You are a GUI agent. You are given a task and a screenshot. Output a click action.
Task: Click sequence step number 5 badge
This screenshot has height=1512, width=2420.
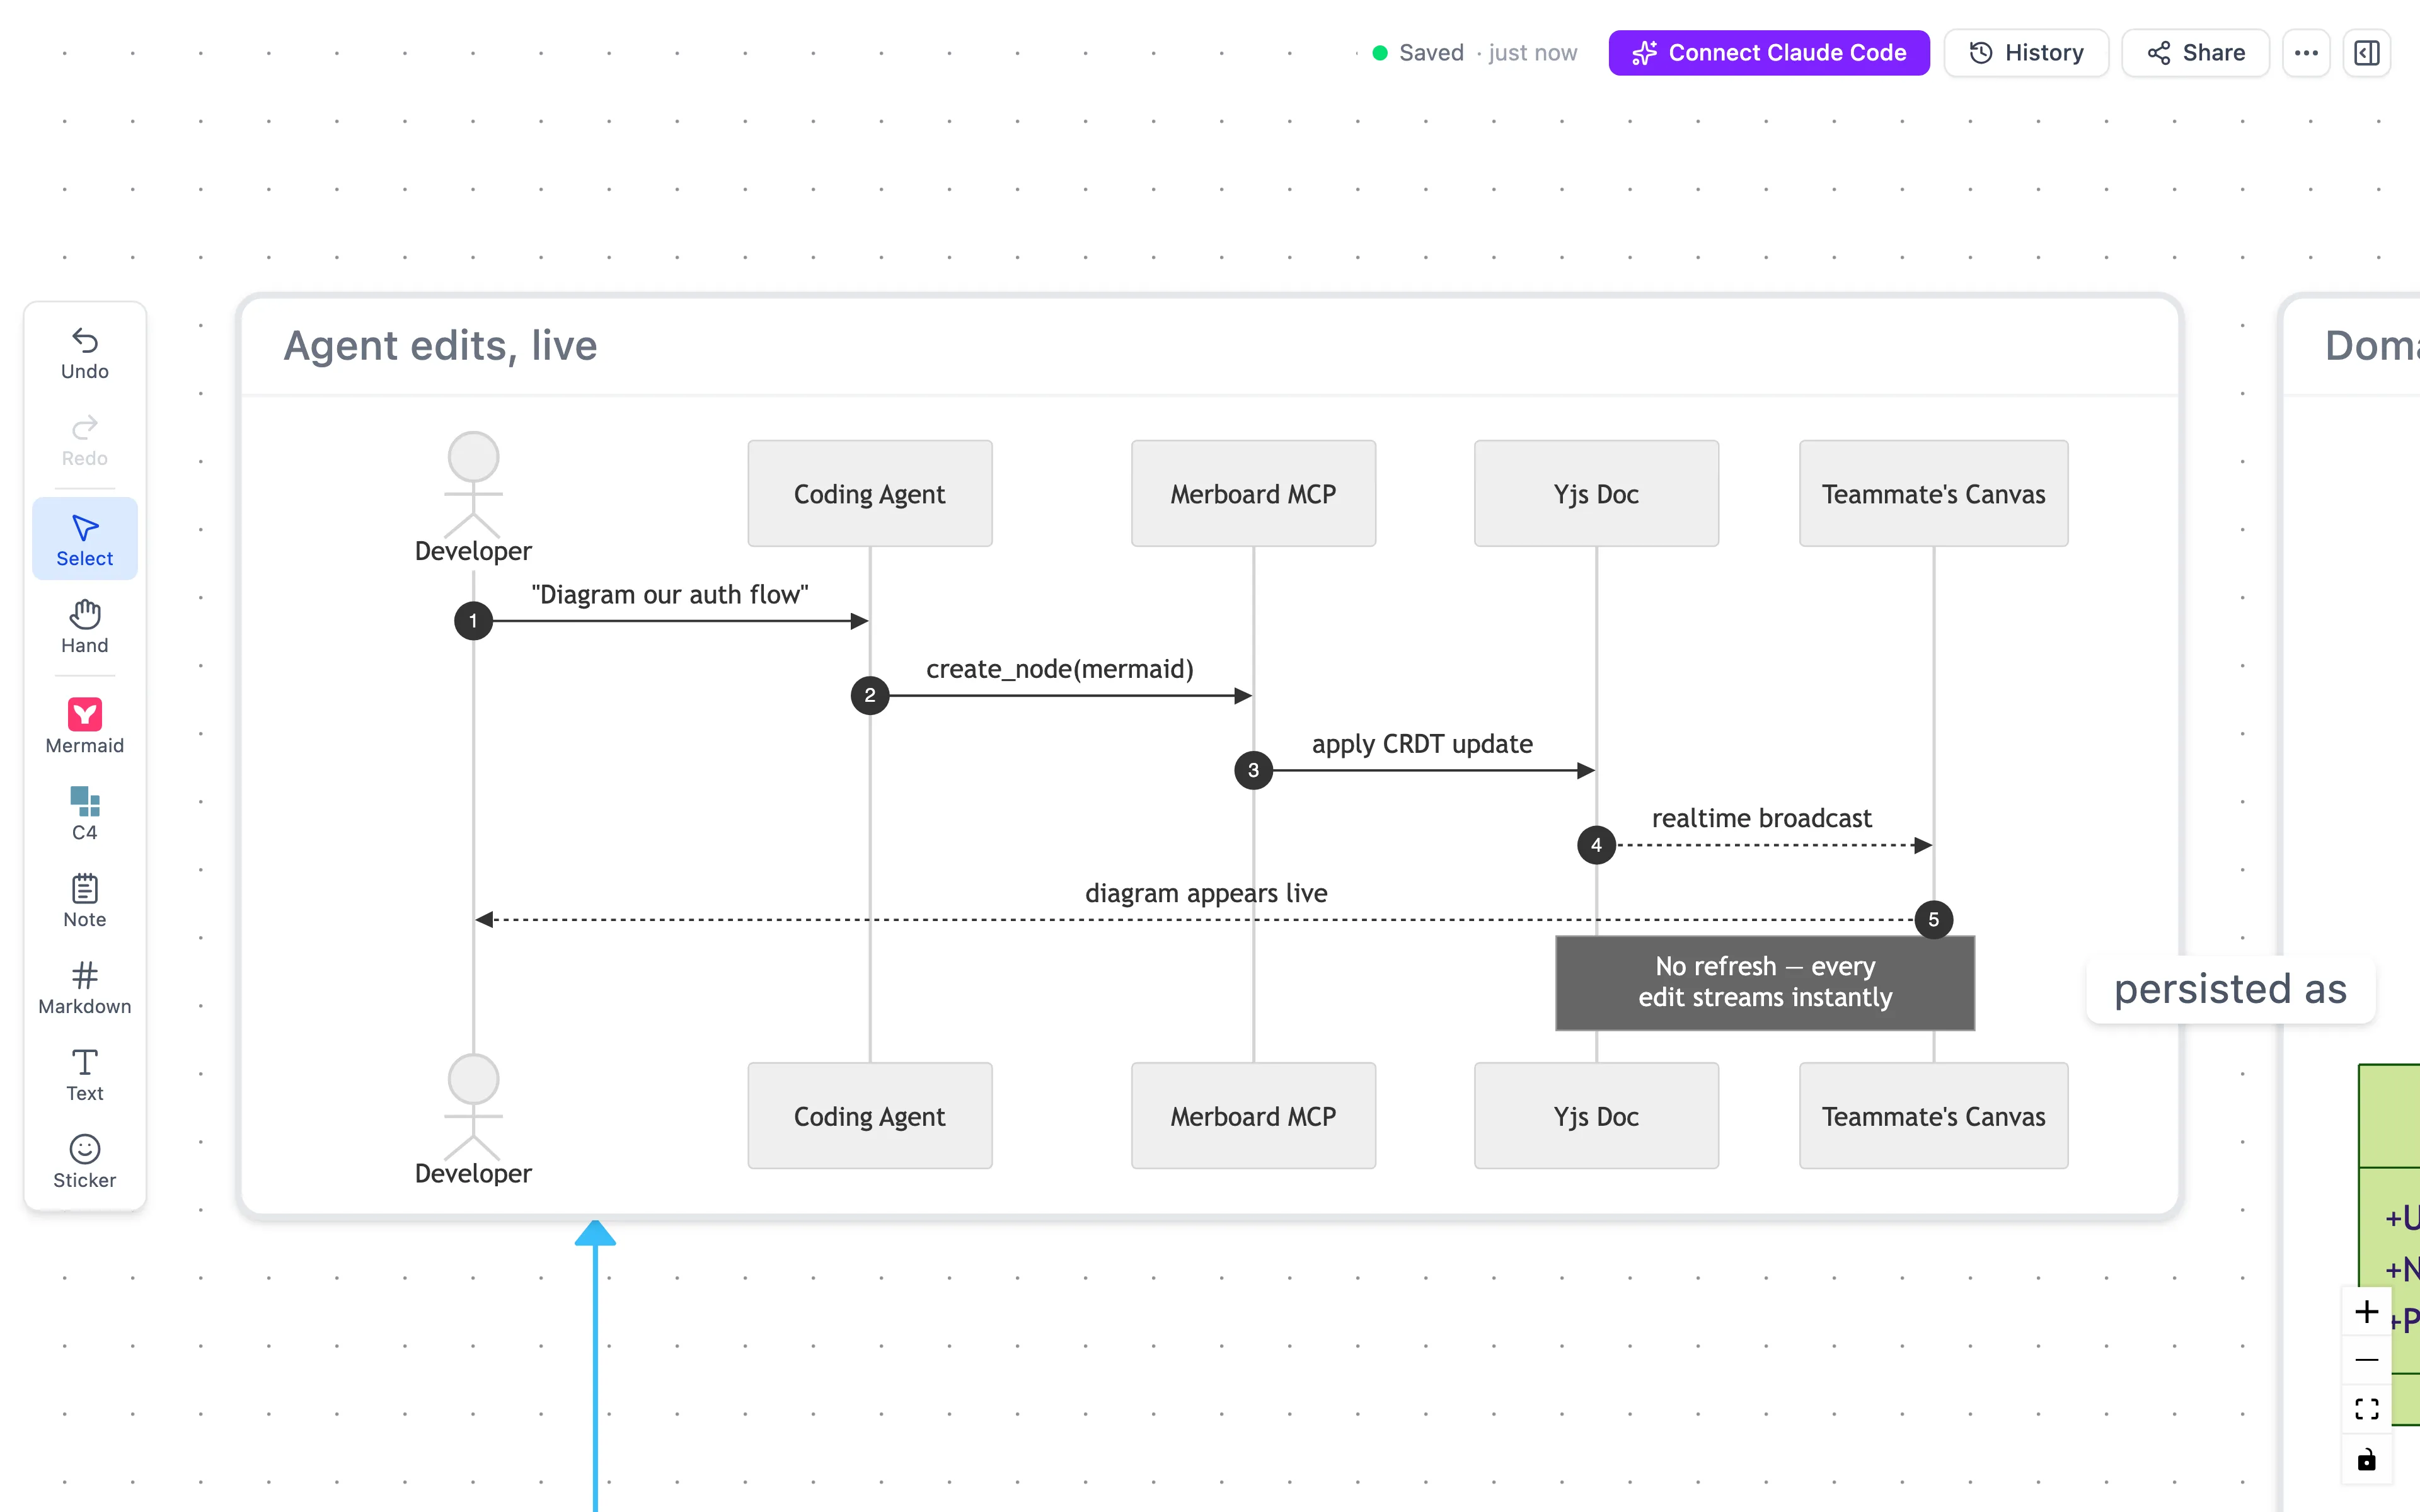point(1933,919)
